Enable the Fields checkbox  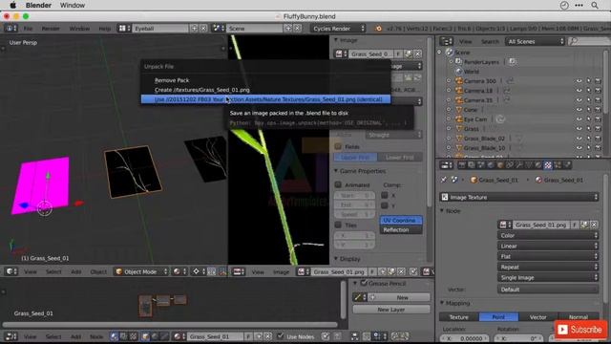click(338, 146)
